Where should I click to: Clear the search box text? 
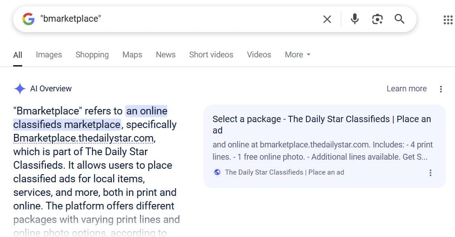tap(327, 19)
